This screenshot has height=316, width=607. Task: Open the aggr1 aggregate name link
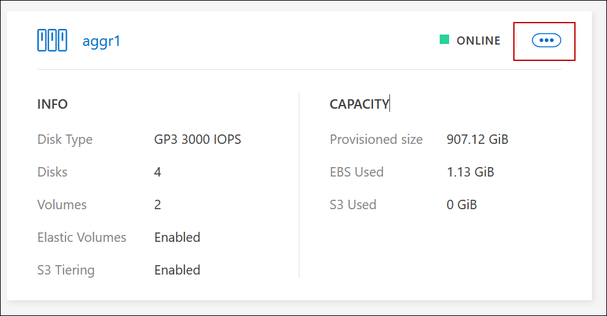101,41
